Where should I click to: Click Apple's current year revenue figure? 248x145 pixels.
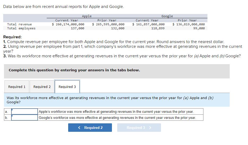pyautogui.click(x=68, y=24)
